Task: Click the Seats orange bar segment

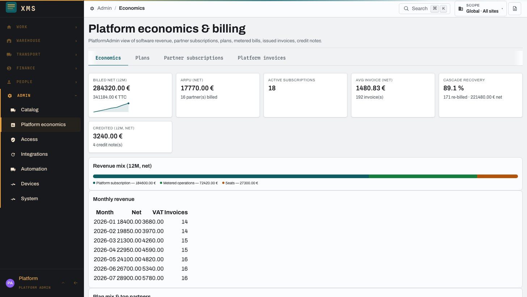Action: [x=497, y=176]
